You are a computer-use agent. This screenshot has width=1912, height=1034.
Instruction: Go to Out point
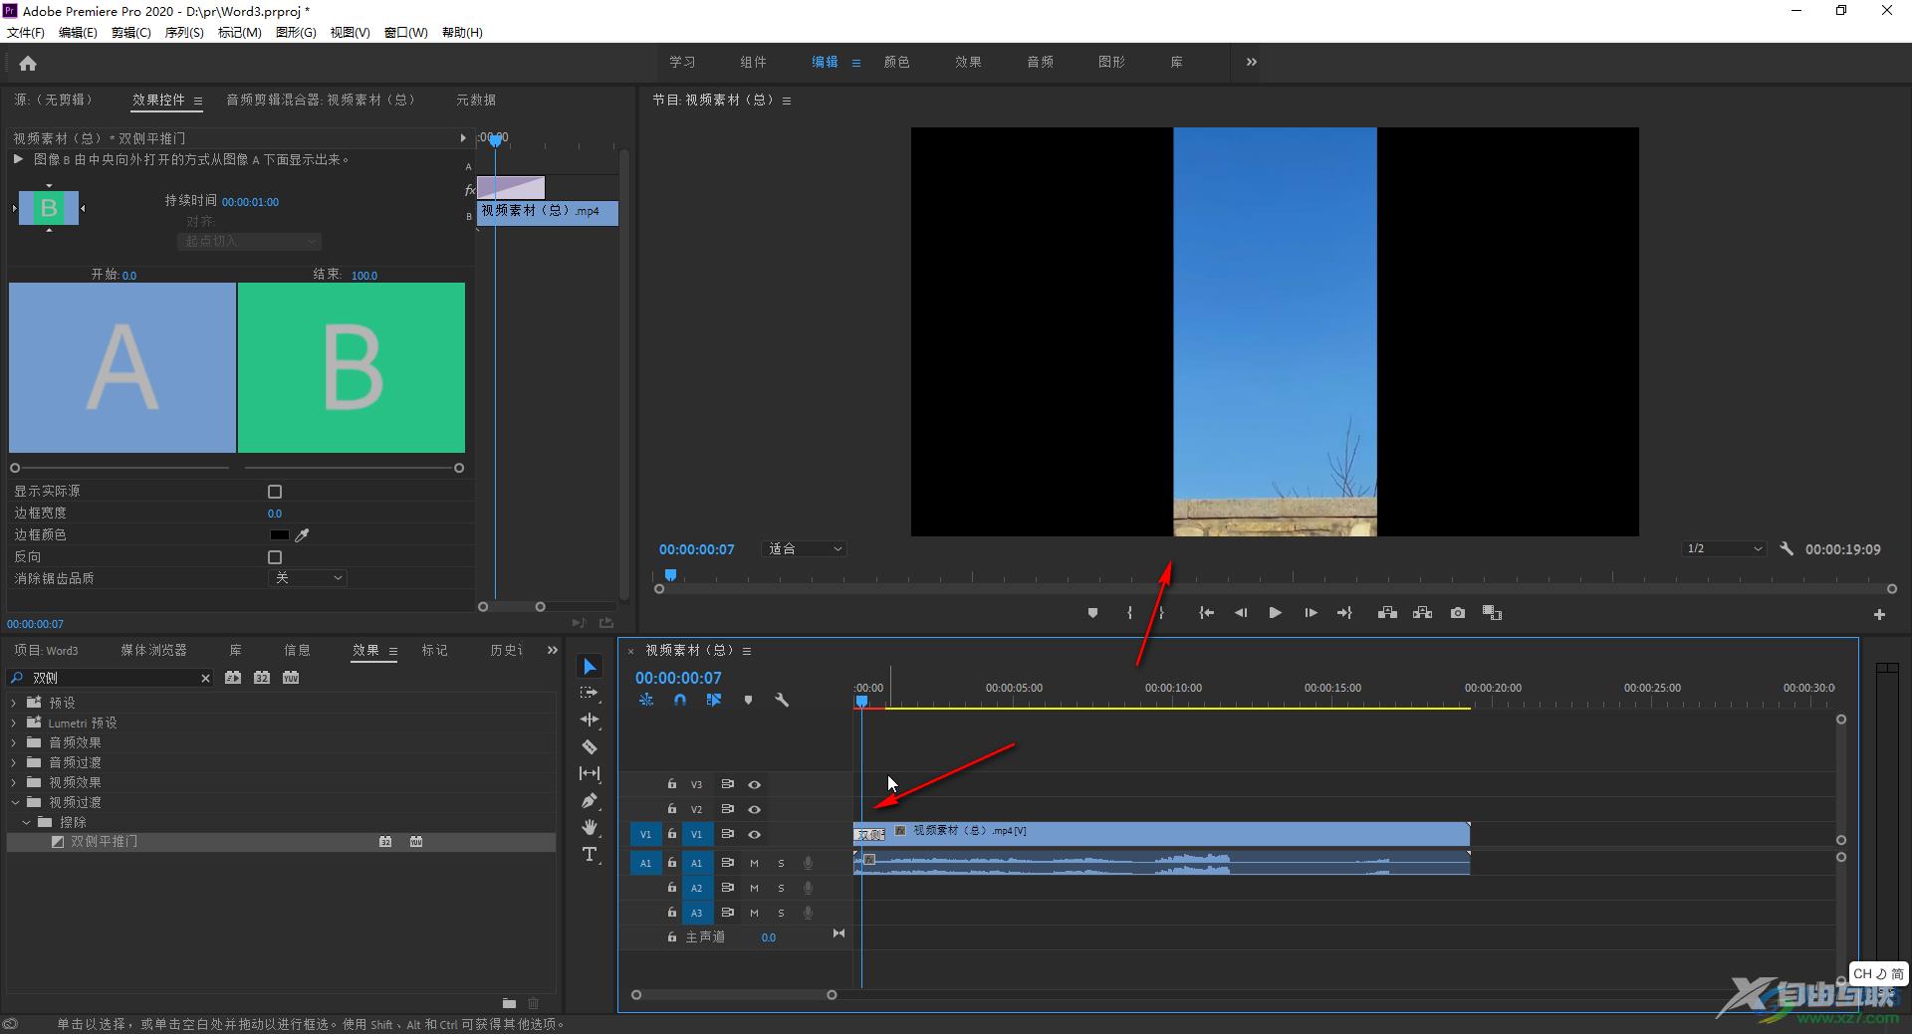(x=1344, y=613)
